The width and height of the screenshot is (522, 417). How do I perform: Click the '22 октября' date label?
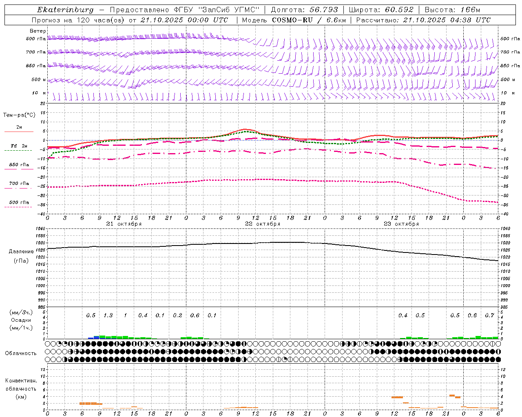click(263, 224)
